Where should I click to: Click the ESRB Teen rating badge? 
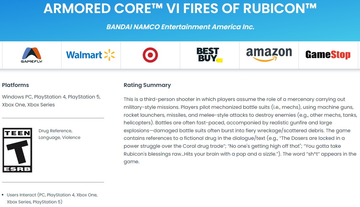pyautogui.click(x=17, y=150)
